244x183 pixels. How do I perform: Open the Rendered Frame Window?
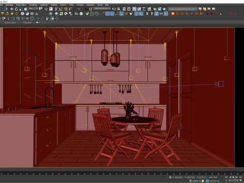click(x=160, y=9)
